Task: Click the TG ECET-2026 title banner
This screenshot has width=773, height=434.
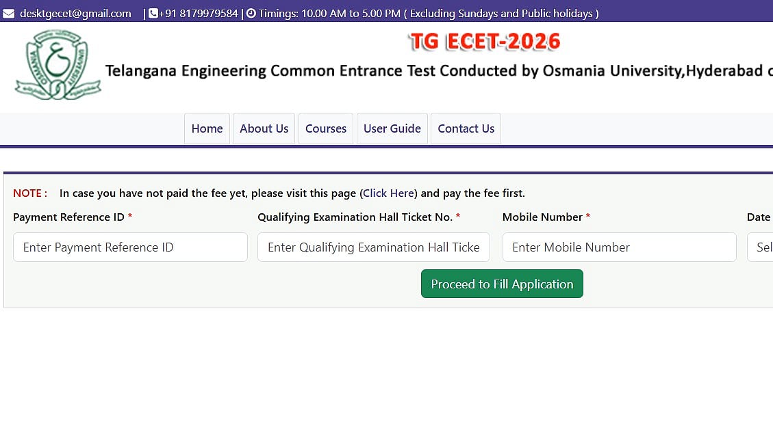Action: coord(485,42)
